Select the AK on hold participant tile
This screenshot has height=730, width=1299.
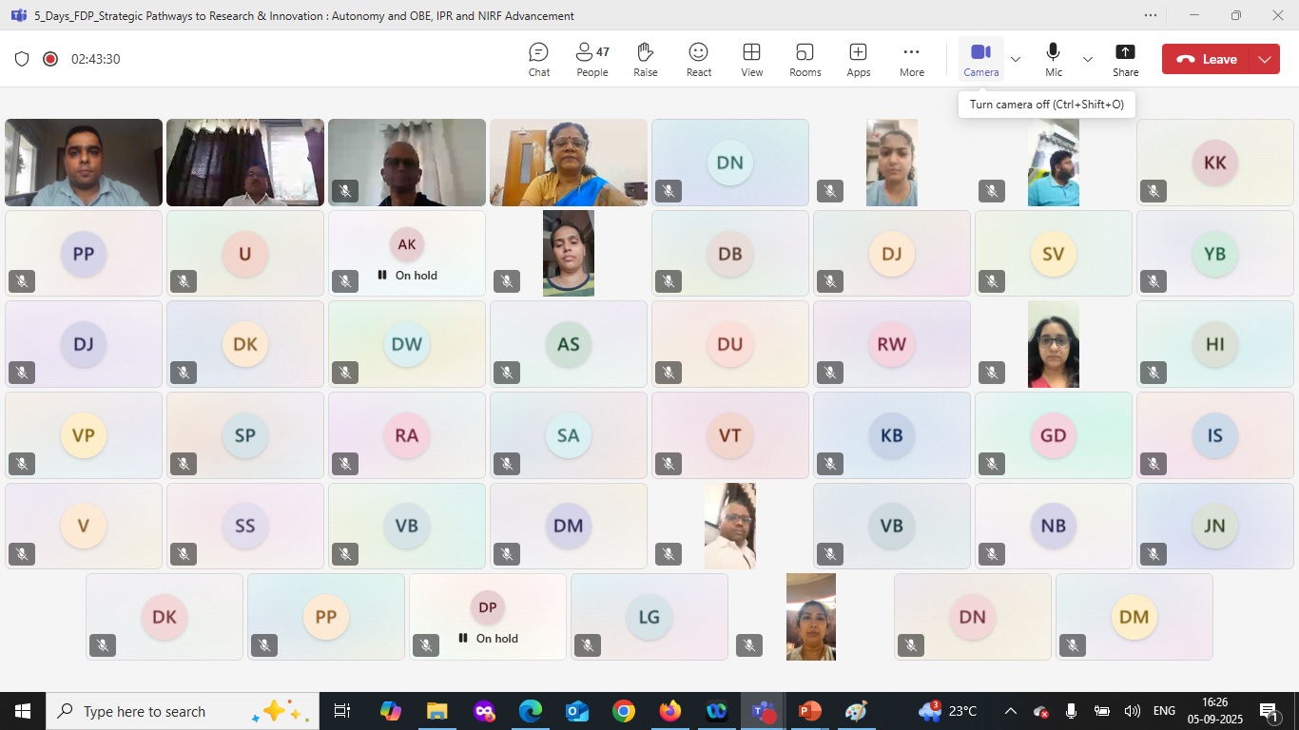pos(407,254)
